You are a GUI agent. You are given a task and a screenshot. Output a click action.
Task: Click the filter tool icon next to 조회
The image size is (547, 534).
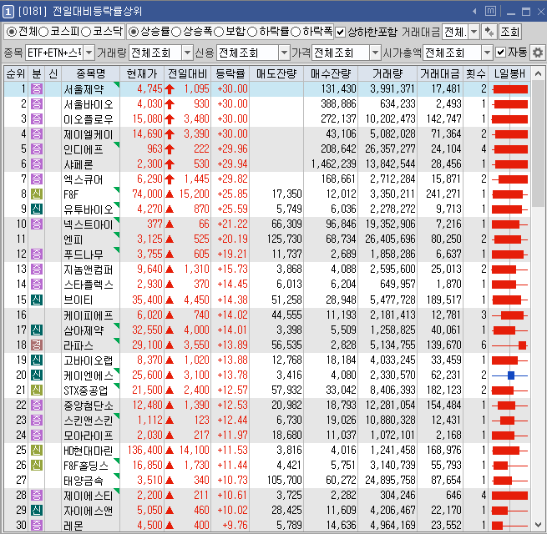(489, 32)
